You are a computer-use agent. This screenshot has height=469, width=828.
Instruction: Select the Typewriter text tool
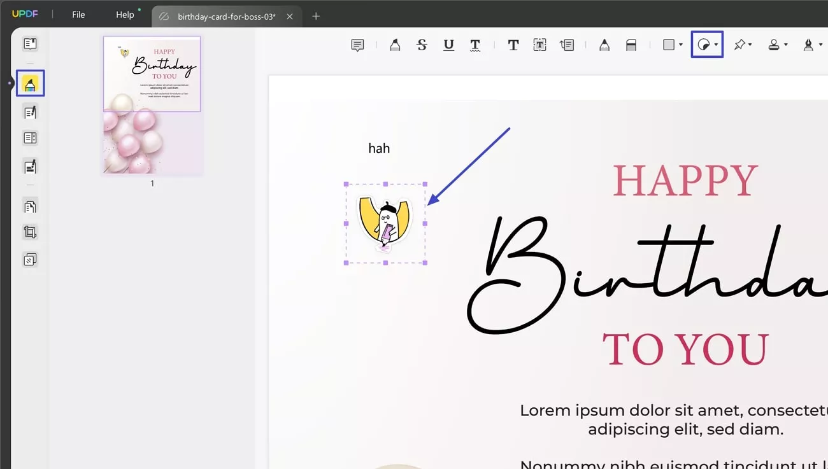(513, 45)
